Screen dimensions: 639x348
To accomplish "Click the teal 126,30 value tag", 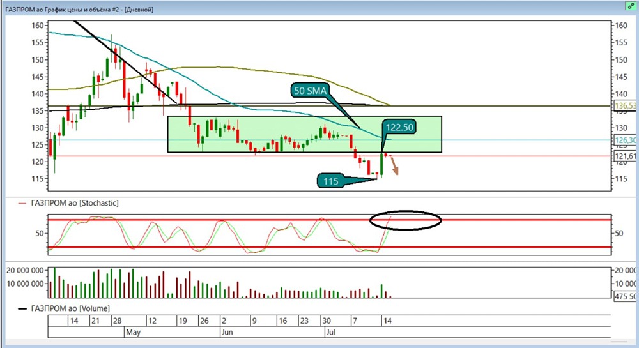I will click(626, 140).
